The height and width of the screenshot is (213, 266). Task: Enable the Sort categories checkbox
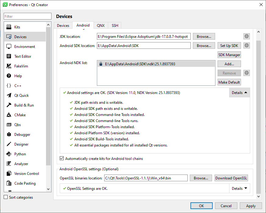[x=5, y=197]
